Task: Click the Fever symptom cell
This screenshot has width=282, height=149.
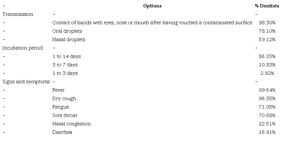Action: tap(58, 90)
